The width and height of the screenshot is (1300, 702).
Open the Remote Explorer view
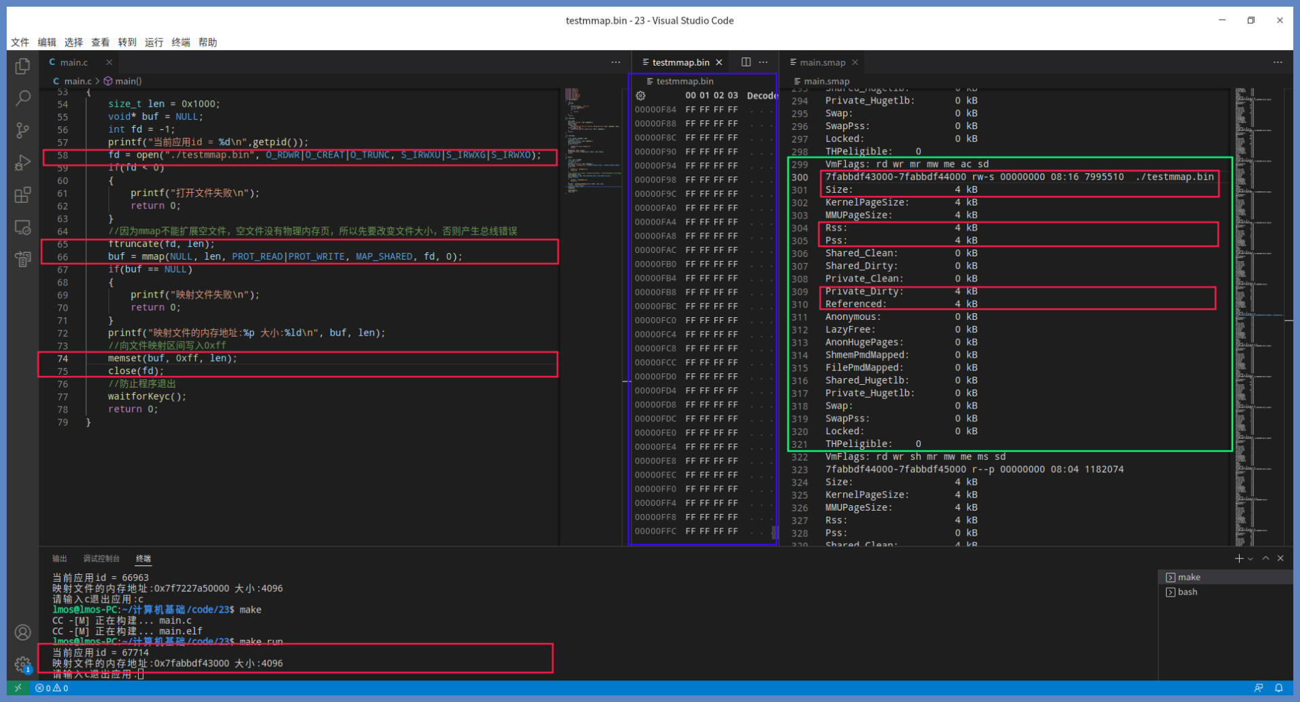click(22, 228)
